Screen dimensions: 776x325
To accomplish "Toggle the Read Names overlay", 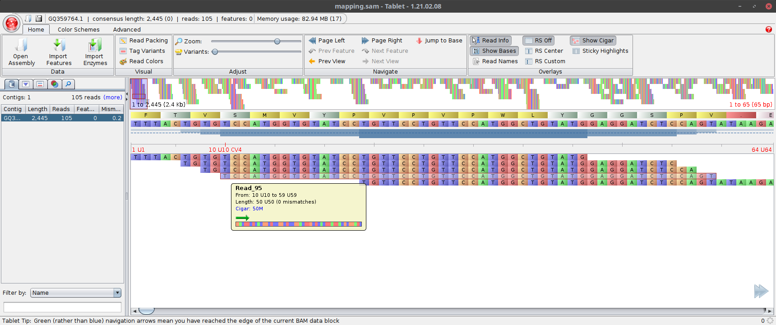I will pos(495,61).
